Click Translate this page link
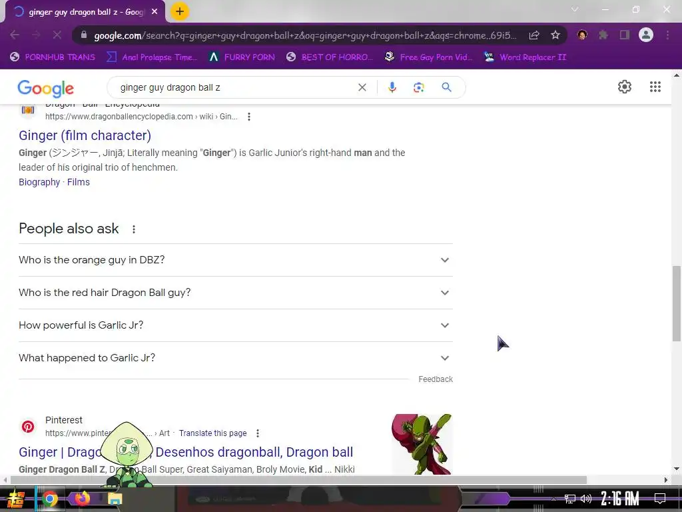Viewport: 682px width, 512px height. pos(212,433)
